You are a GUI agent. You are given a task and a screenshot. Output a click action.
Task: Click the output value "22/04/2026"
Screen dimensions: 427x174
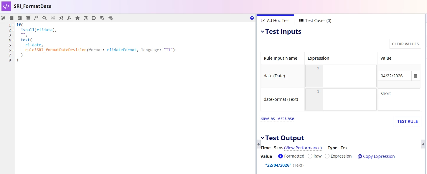278,165
